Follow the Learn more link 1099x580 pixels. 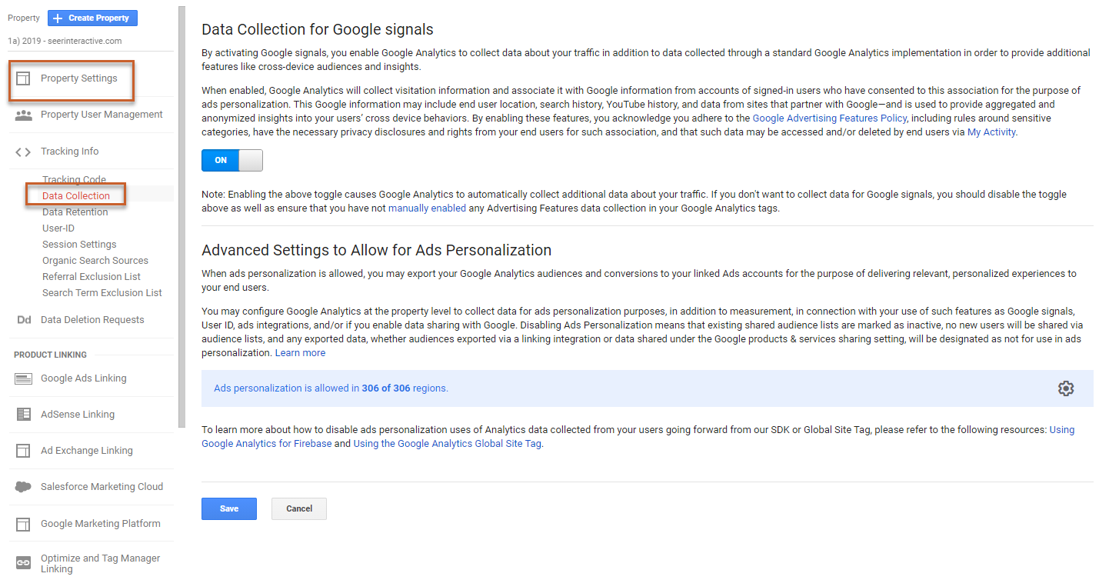click(300, 353)
